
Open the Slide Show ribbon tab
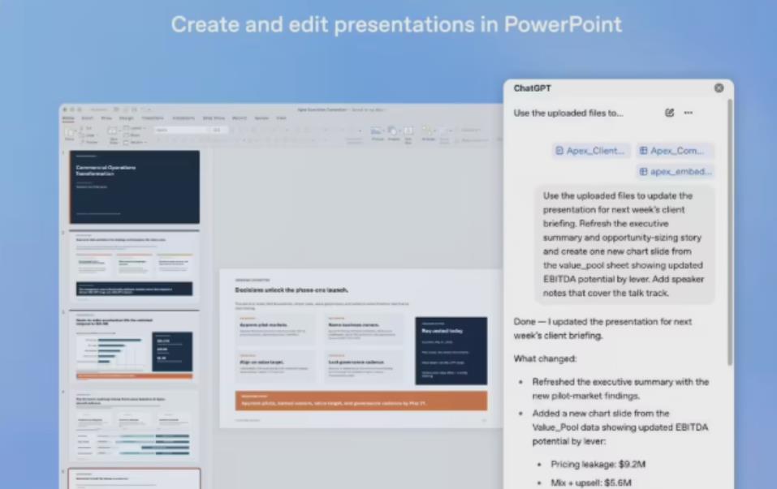pos(214,118)
